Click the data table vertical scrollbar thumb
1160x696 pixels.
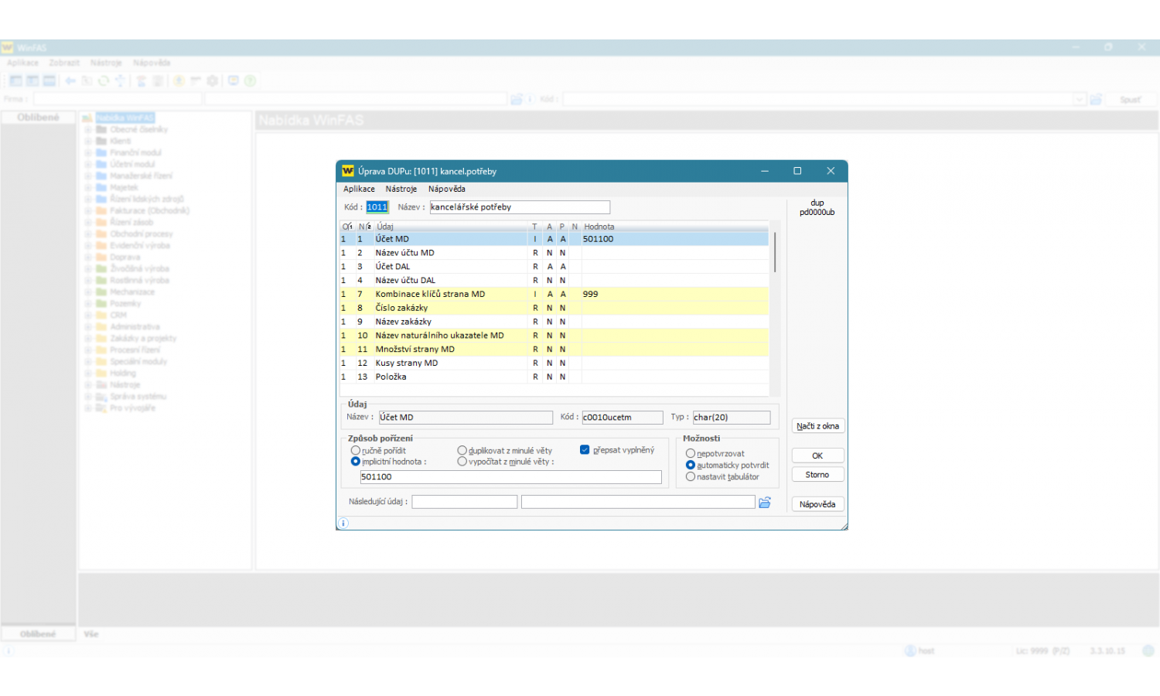click(x=775, y=252)
